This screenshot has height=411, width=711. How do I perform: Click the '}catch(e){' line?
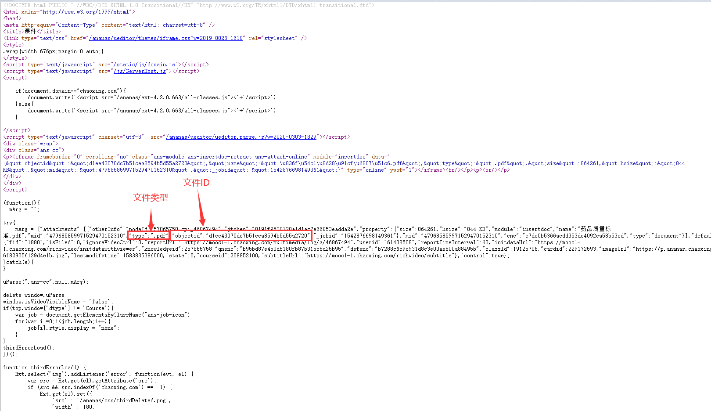[18, 262]
